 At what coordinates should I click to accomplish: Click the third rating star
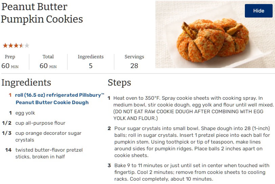(x=16, y=45)
